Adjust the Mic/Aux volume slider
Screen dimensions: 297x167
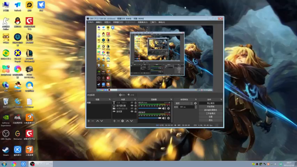[150, 108]
